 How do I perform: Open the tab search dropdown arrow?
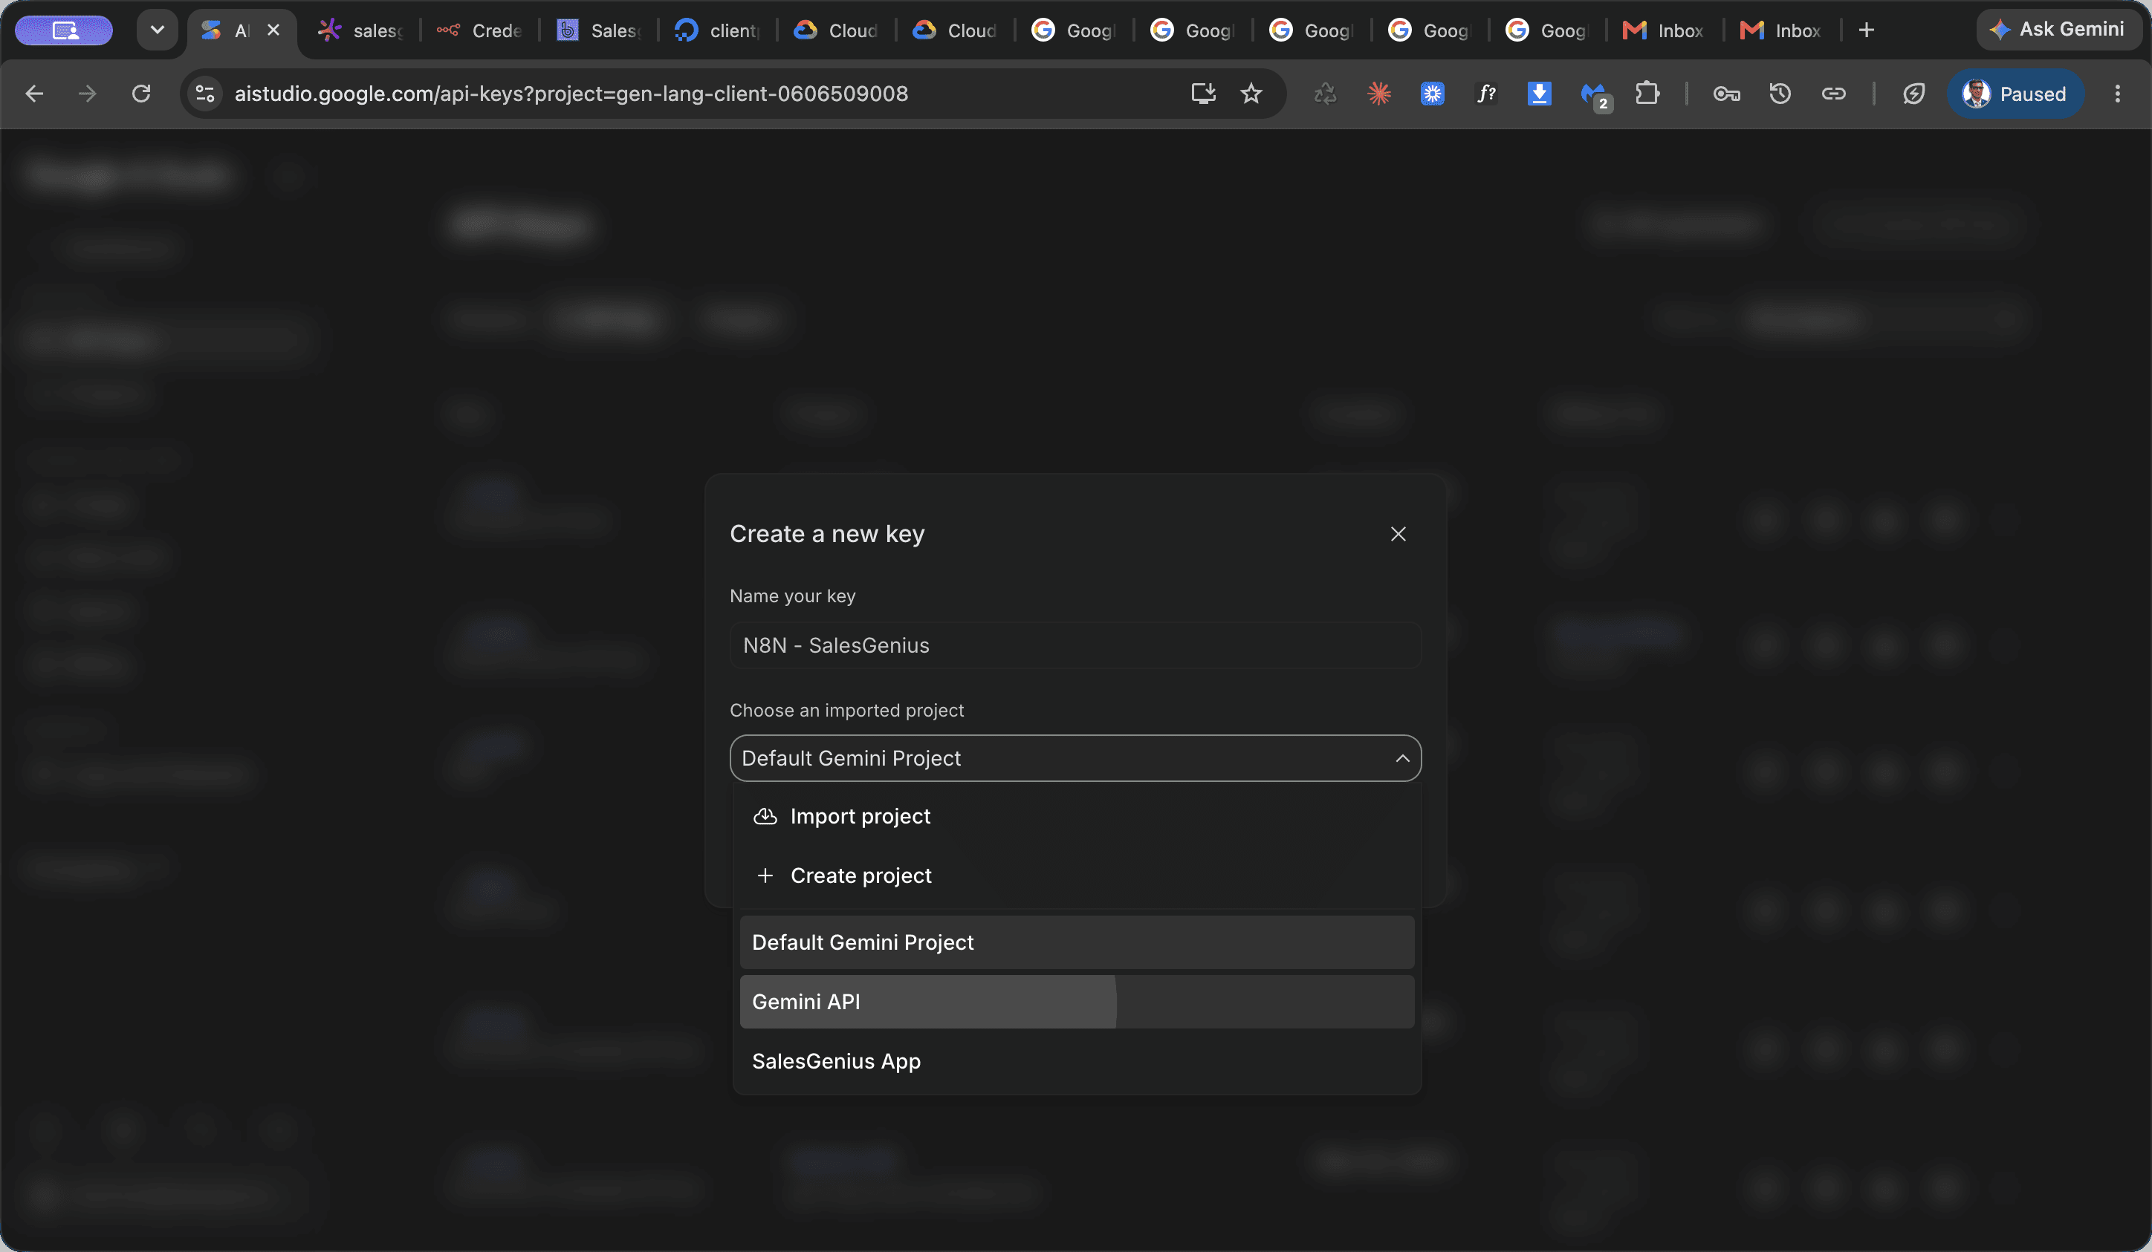point(157,30)
